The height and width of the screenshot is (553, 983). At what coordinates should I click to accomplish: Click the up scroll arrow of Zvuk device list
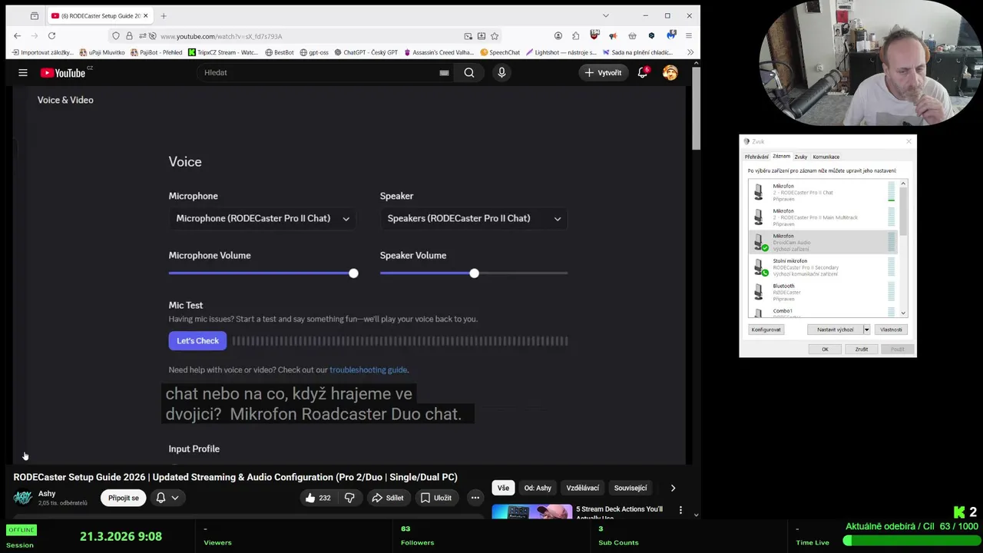pyautogui.click(x=903, y=184)
